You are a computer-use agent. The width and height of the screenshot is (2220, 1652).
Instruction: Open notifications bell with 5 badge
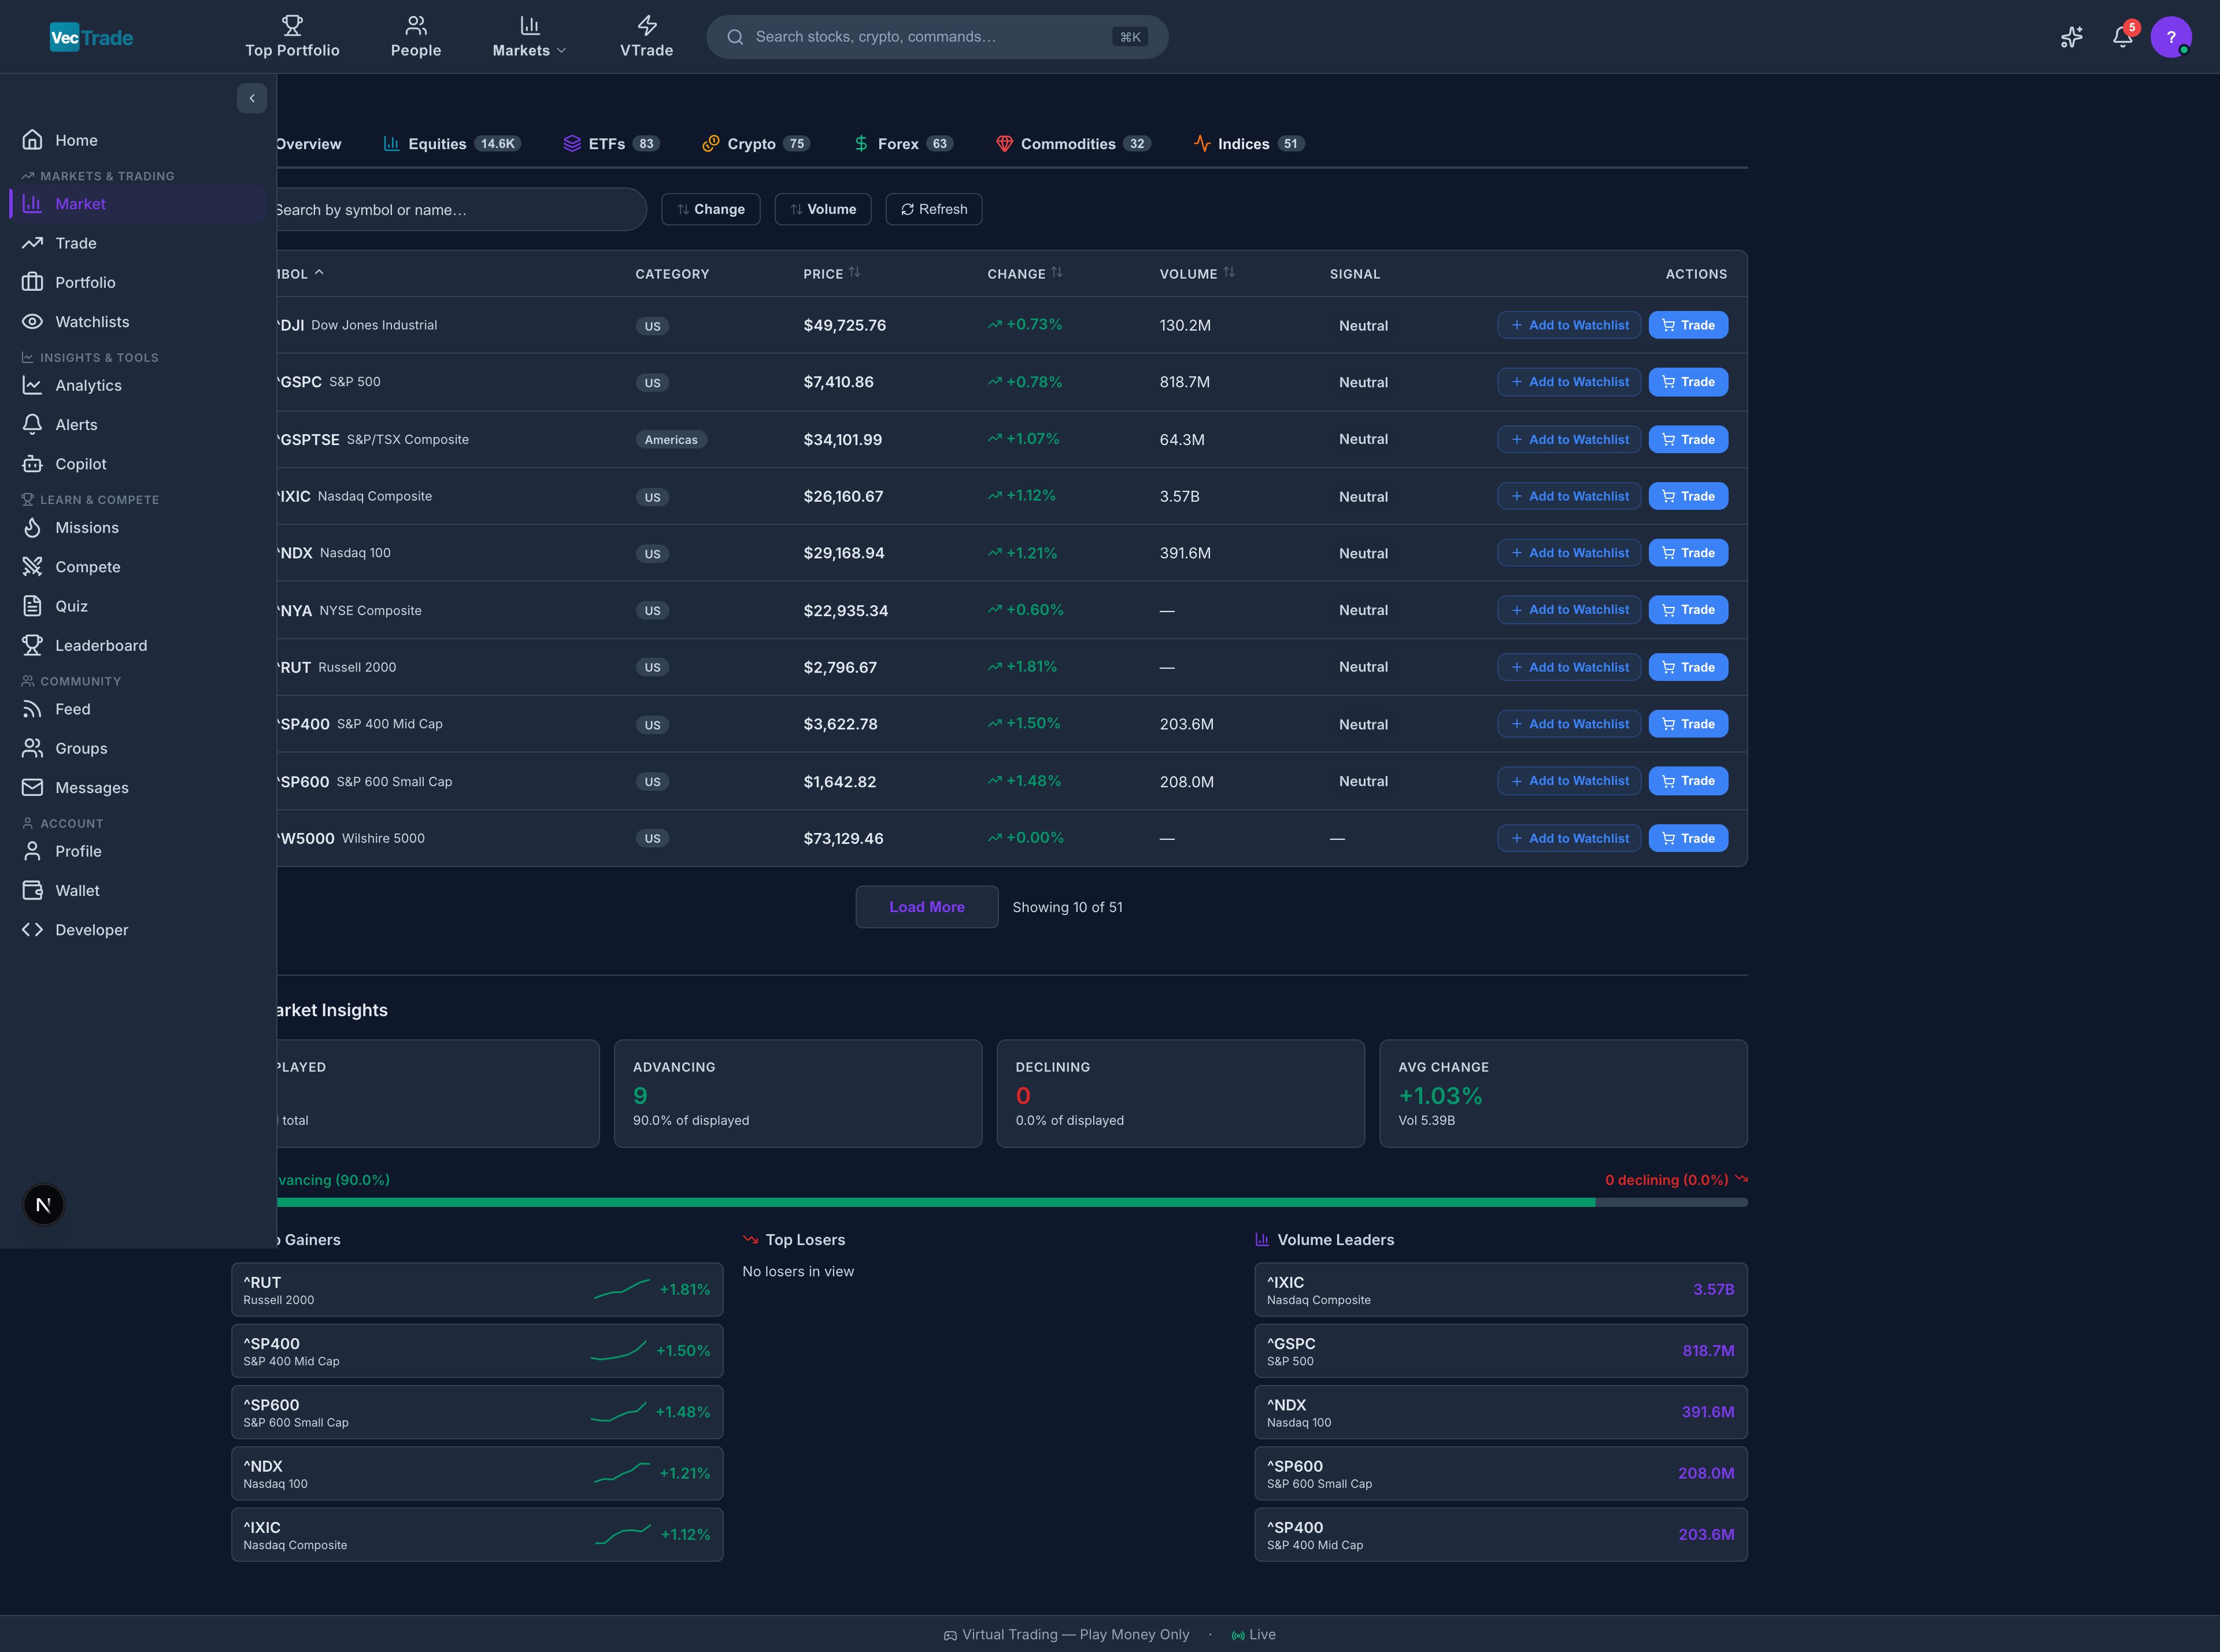click(x=2122, y=37)
